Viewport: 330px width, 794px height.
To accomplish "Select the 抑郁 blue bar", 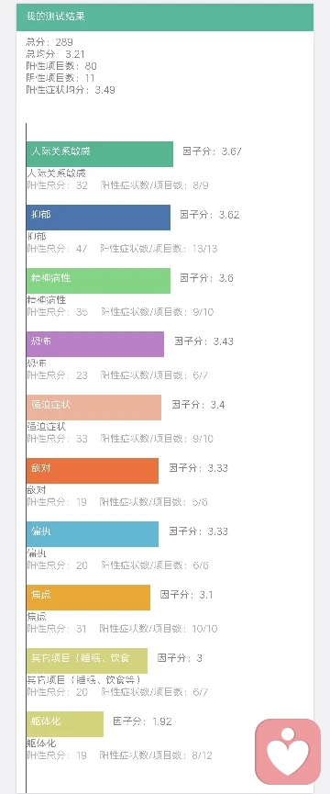I will pos(98,218).
